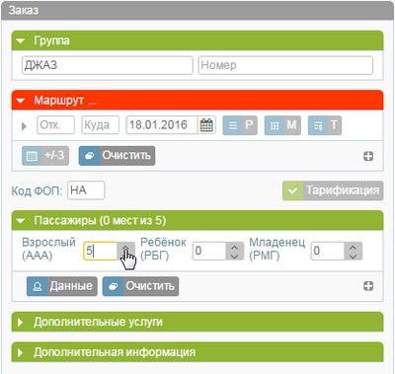Click the date field showing 18.01.2016
395x374 pixels.
162,125
